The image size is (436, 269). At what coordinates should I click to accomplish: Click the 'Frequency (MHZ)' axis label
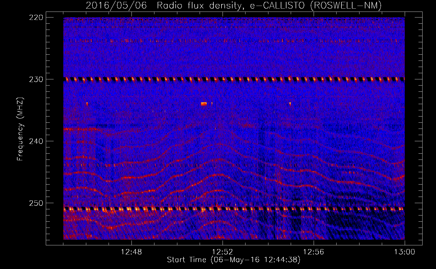point(20,129)
